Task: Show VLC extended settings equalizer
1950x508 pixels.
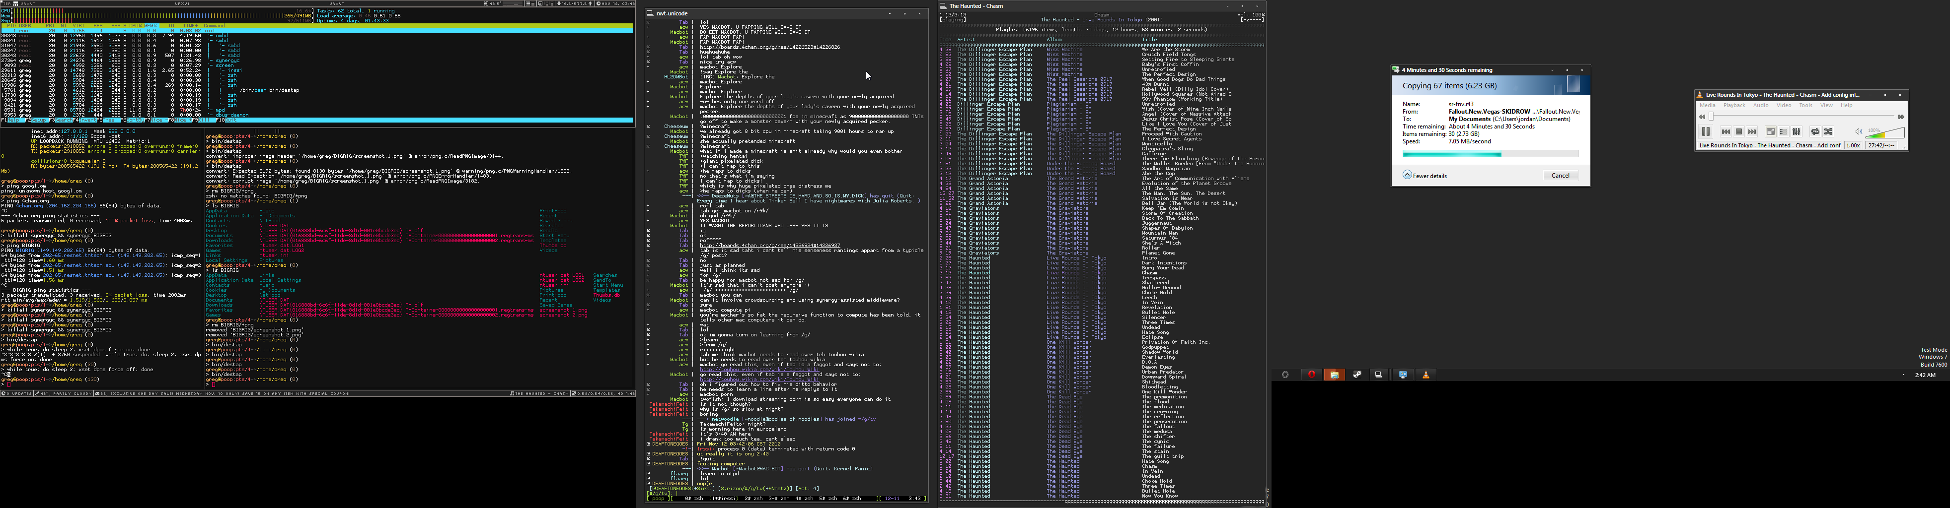Action: (1797, 131)
